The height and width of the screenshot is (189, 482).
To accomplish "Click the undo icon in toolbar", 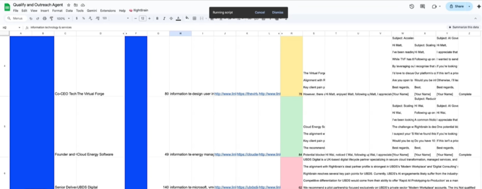I will tap(31, 18).
